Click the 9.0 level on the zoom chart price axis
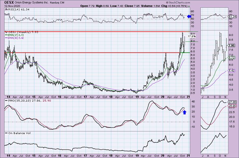The height and width of the screenshot is (158, 239). pos(231,35)
